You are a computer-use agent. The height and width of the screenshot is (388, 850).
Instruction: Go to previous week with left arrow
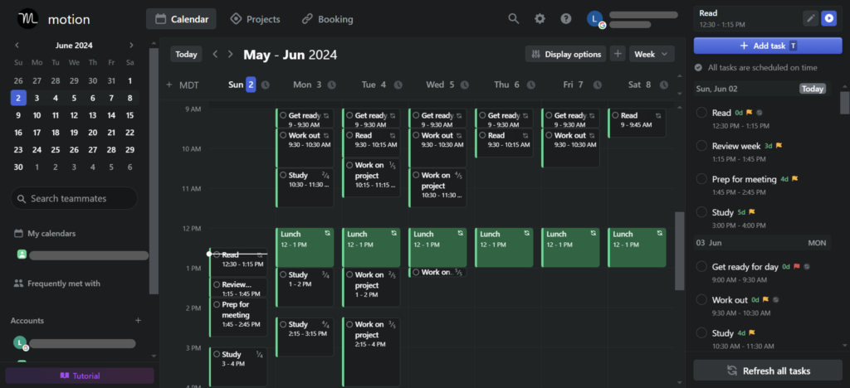[x=215, y=54]
